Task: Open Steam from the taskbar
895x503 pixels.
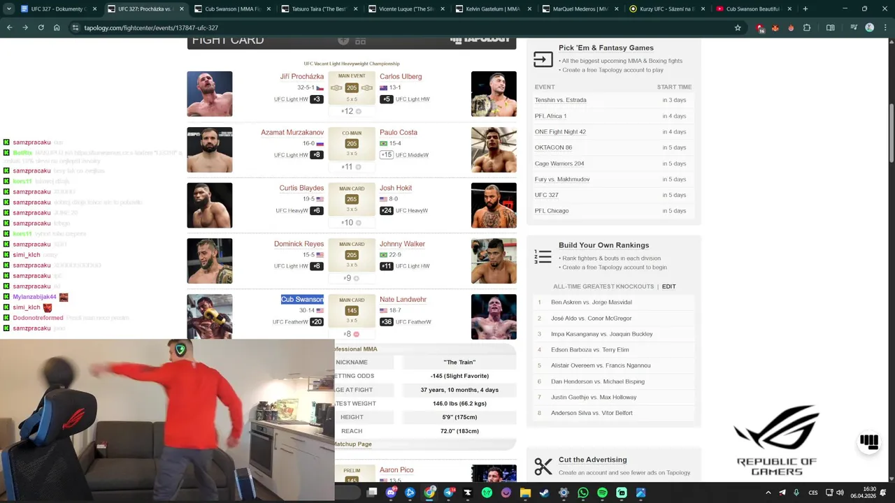Action: pyautogui.click(x=545, y=493)
